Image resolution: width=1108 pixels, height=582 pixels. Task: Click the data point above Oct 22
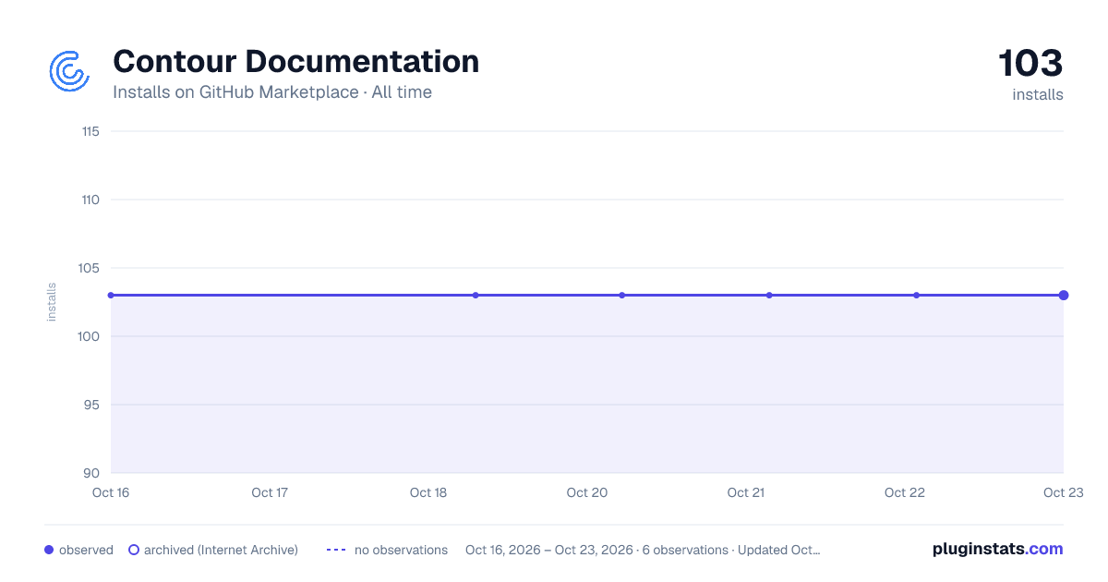coord(916,296)
